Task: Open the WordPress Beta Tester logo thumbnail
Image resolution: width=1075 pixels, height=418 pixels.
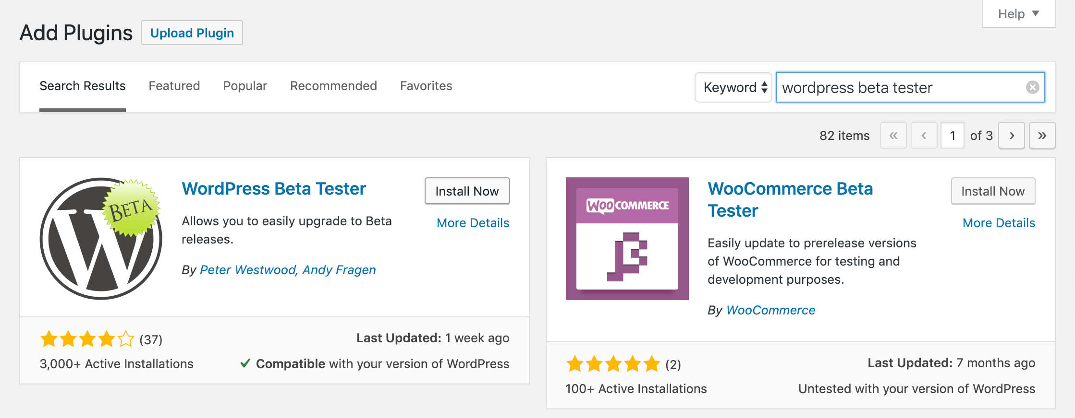Action: coord(101,239)
